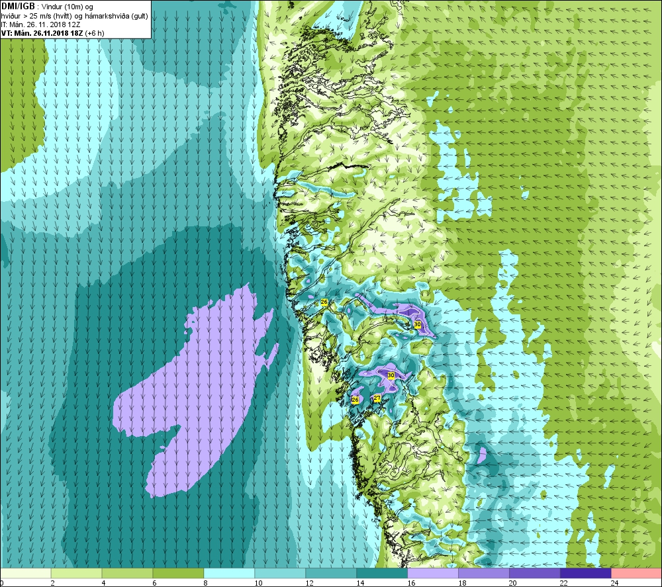
Task: Click the southern yellow '26' label beside '27'
Action: tap(355, 400)
